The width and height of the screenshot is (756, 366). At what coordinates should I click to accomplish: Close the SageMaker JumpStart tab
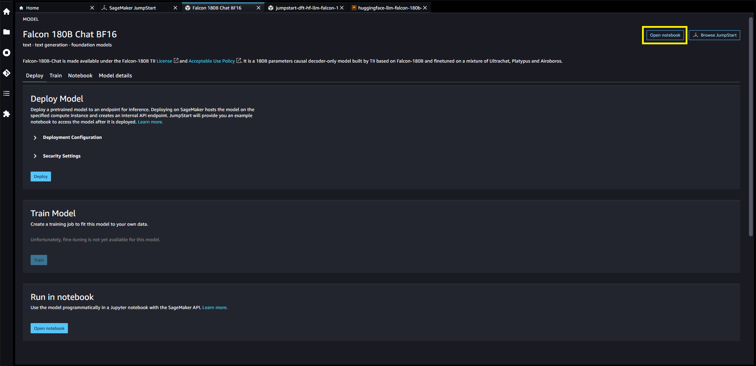pos(175,8)
